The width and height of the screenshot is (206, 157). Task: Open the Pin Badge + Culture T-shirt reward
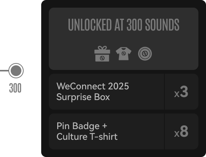click(x=106, y=131)
